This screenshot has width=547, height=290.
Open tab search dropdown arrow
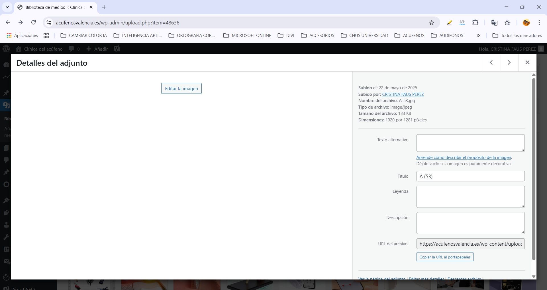pyautogui.click(x=7, y=7)
